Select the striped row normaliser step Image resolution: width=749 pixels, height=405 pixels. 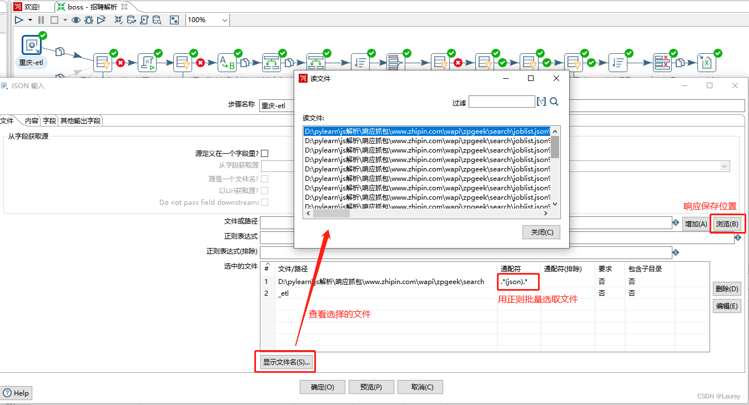[x=395, y=63]
